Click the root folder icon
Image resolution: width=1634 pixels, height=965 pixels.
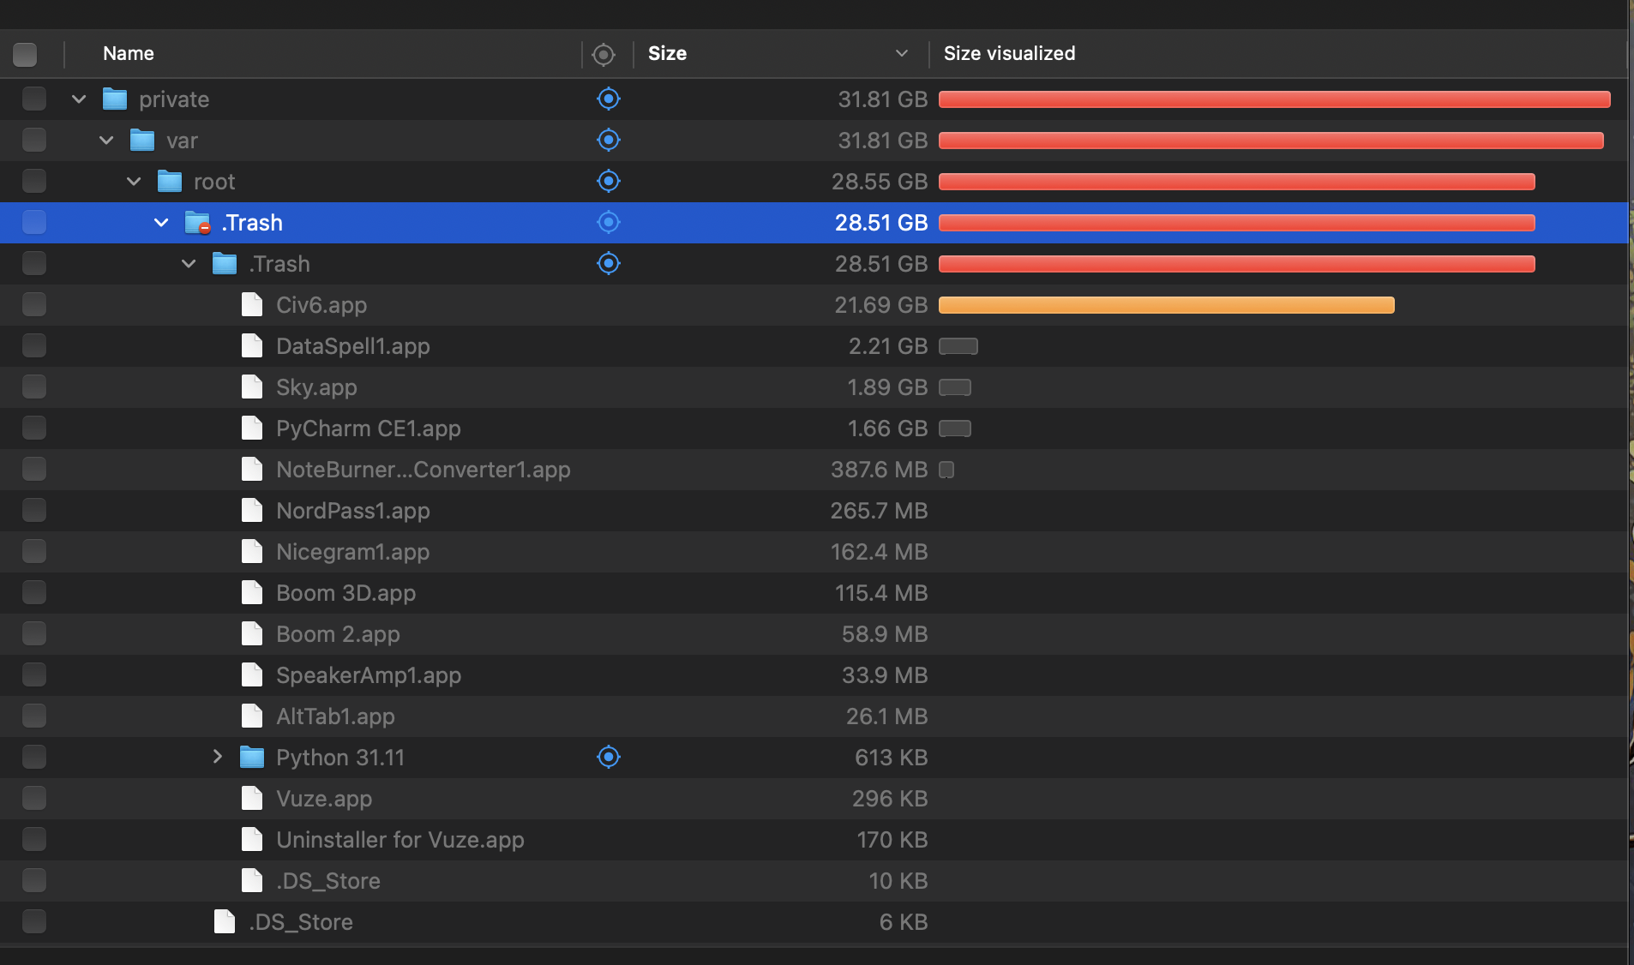click(170, 182)
